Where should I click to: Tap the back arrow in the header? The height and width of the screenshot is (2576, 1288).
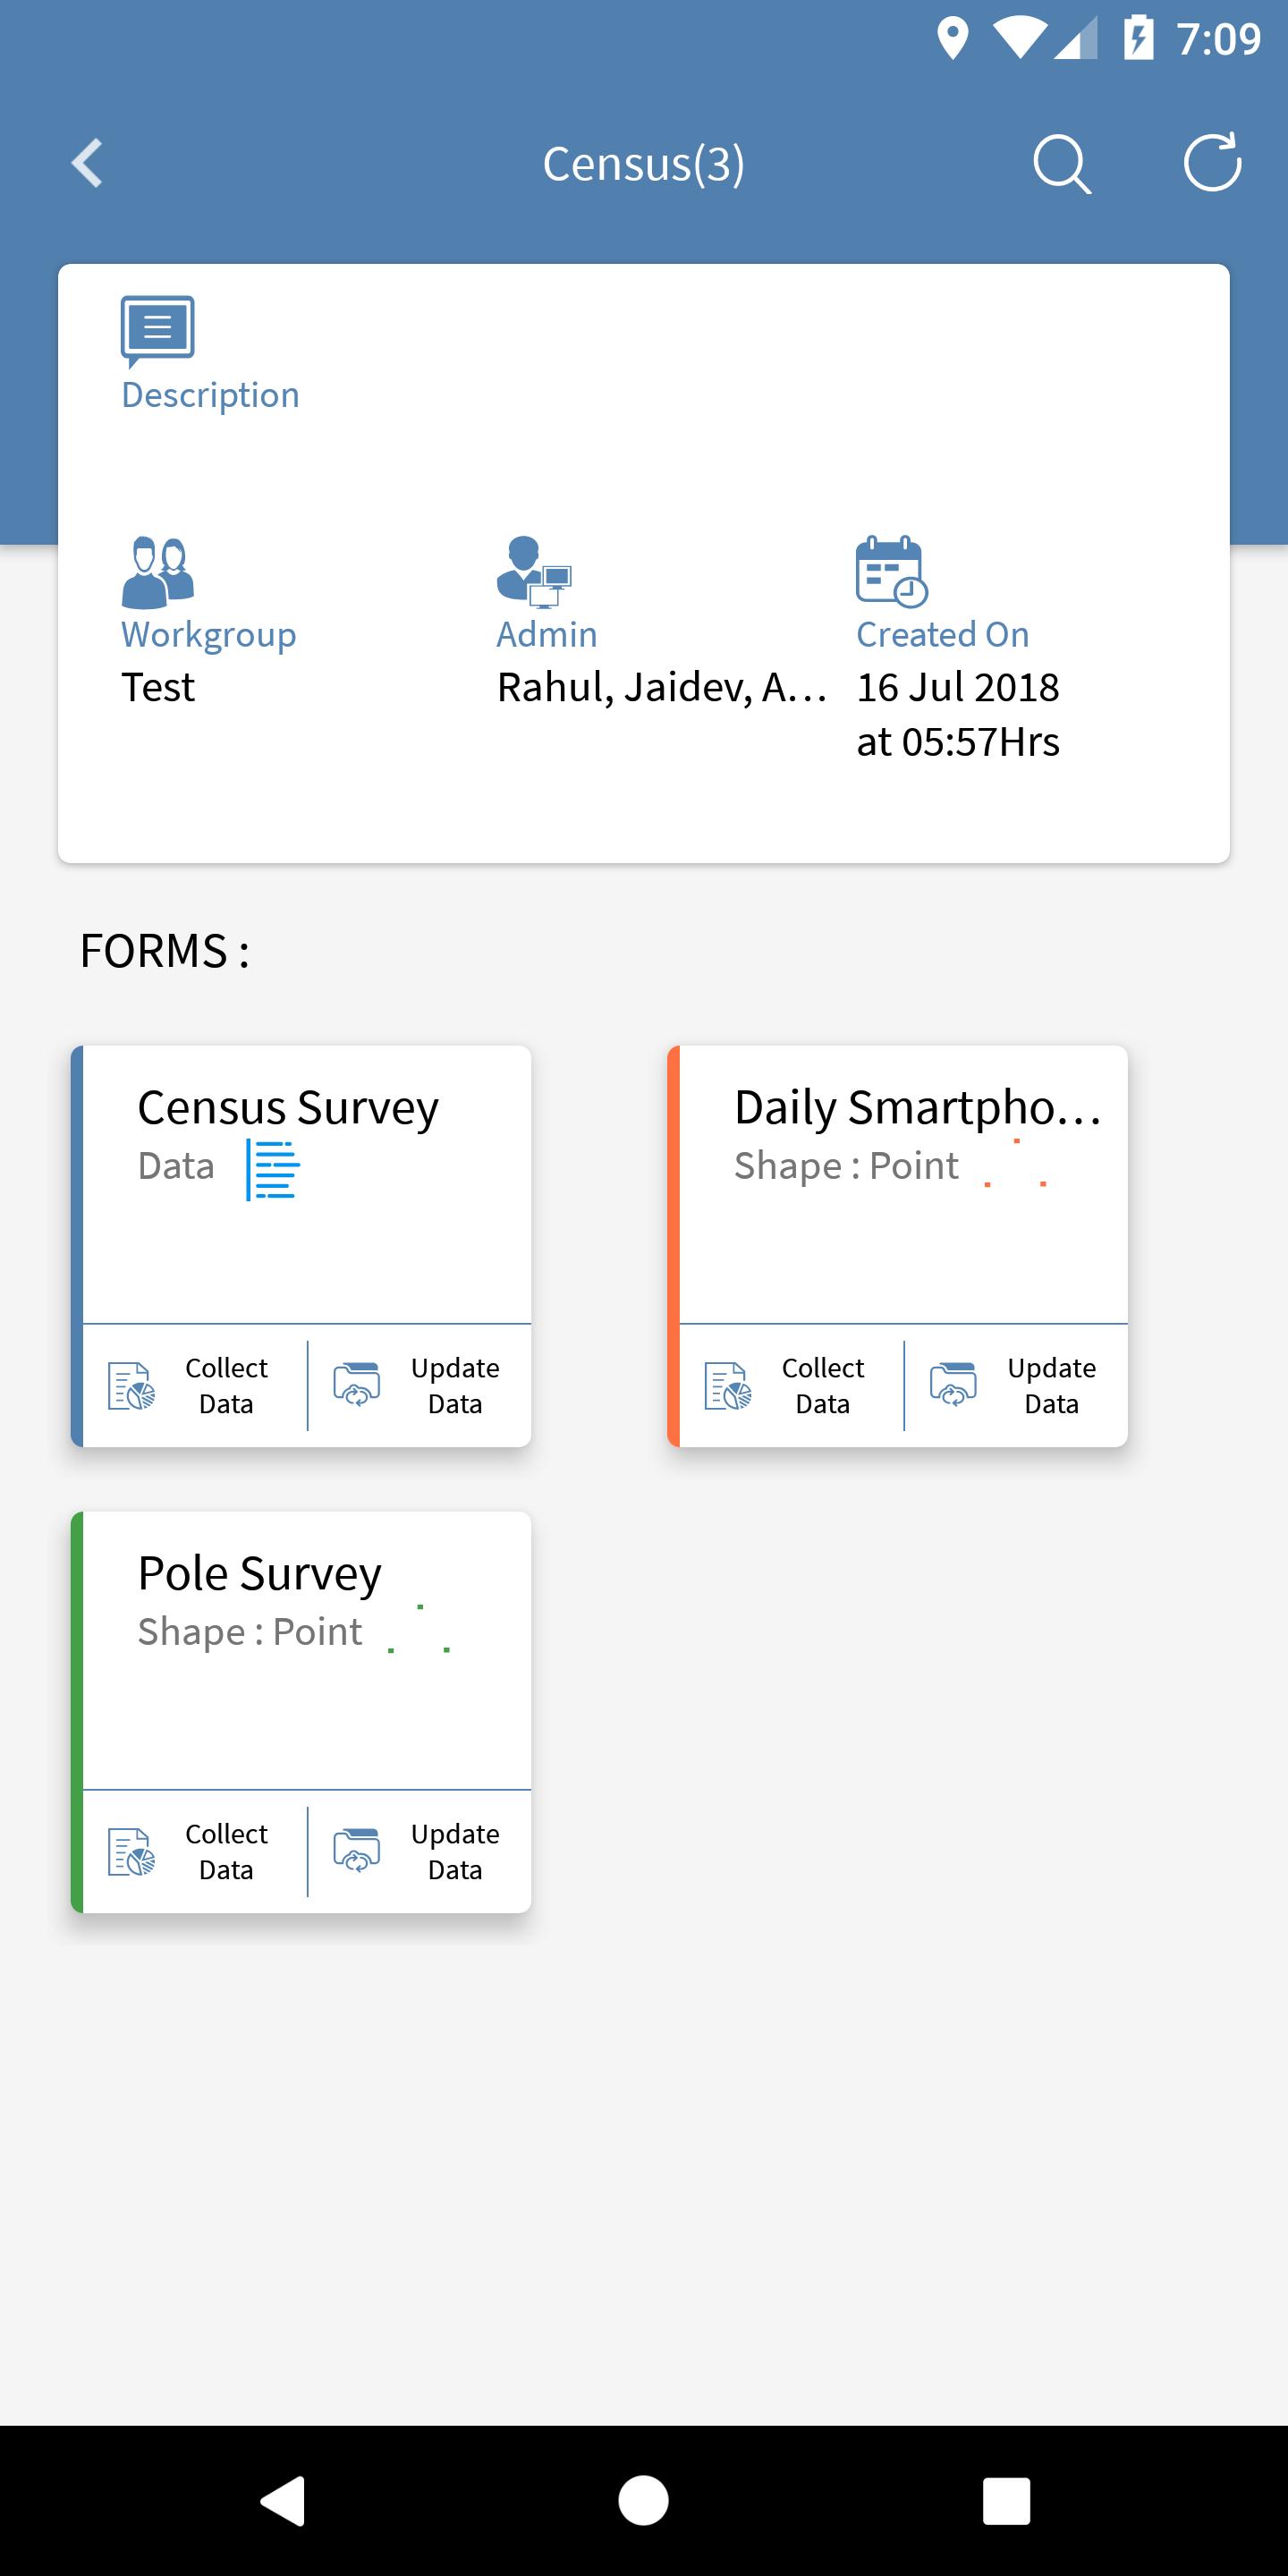pyautogui.click(x=88, y=163)
